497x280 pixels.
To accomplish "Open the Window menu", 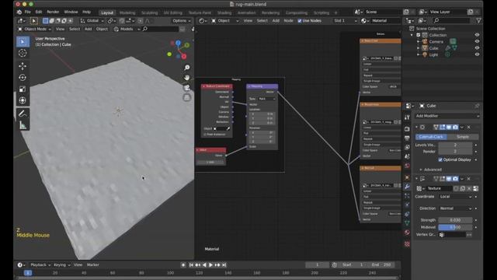I will point(71,12).
